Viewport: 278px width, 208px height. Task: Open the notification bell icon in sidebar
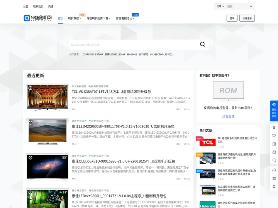click(x=274, y=186)
